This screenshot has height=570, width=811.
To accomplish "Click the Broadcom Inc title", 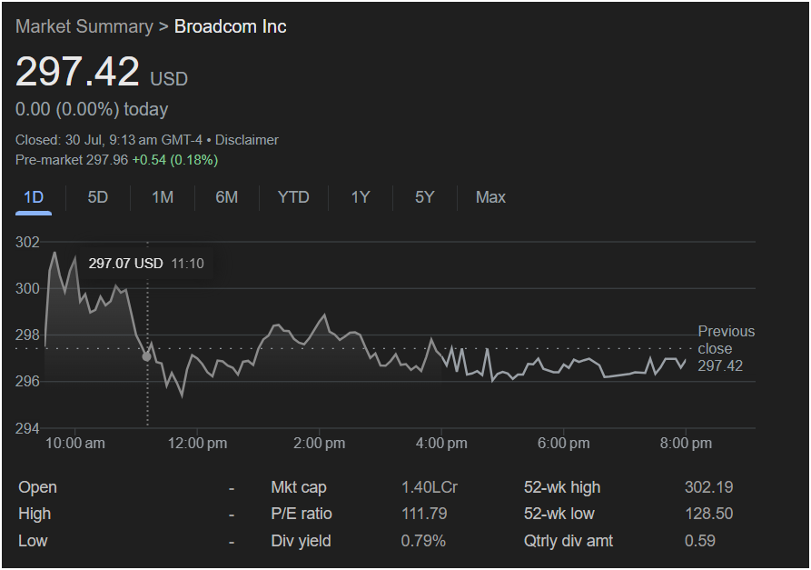I will click(230, 26).
